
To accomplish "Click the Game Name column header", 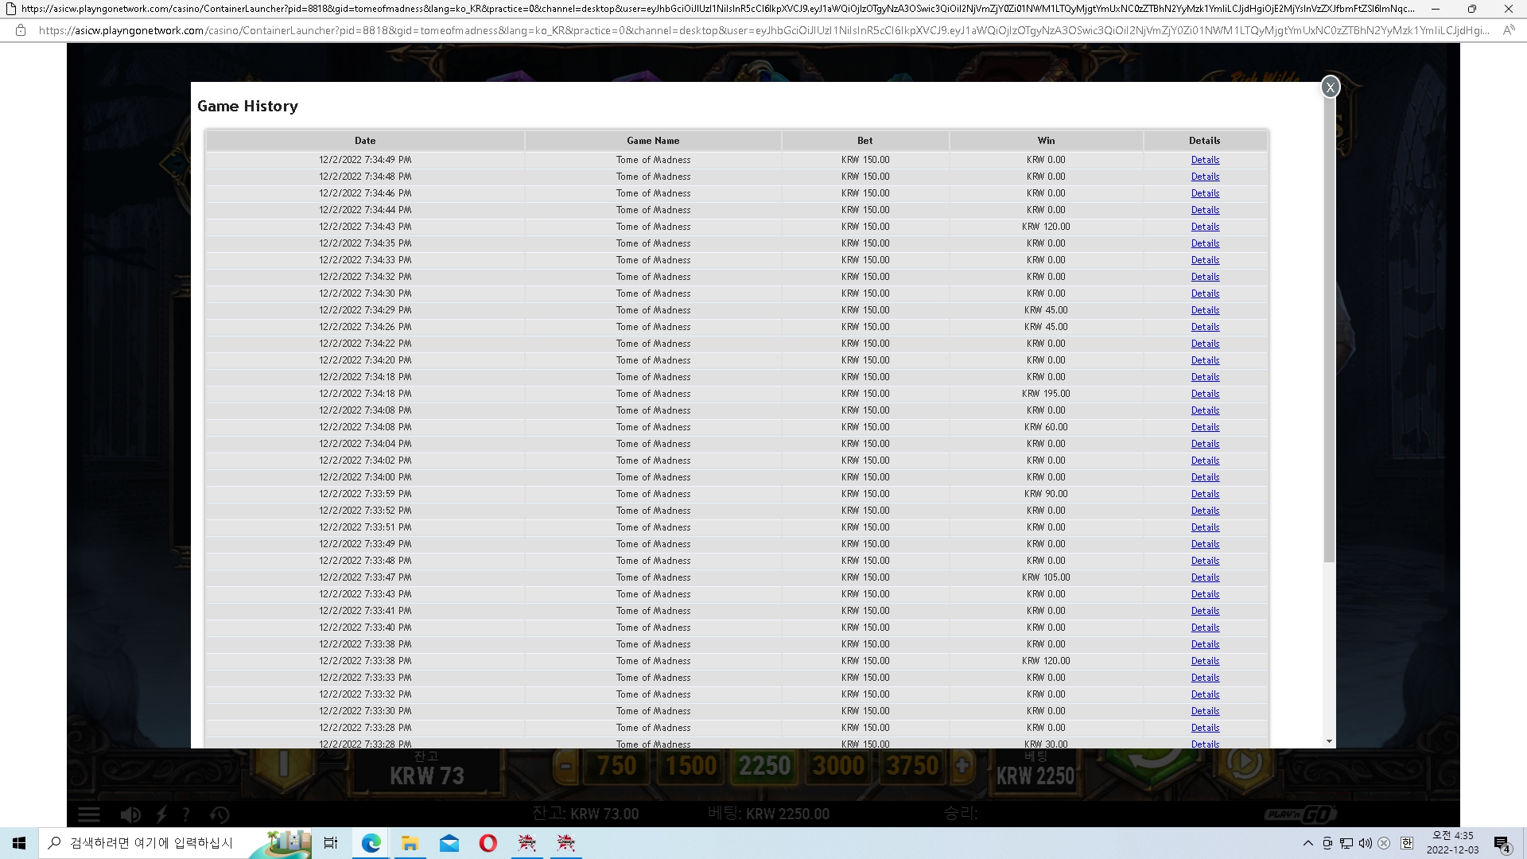I will click(x=653, y=141).
